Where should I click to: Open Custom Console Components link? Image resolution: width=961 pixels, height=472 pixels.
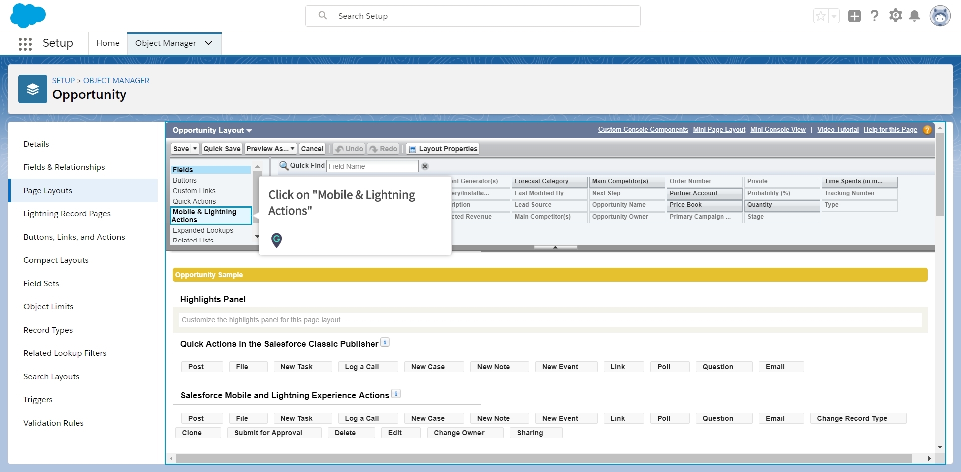pyautogui.click(x=643, y=130)
